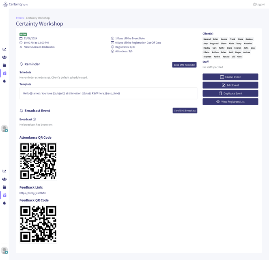Select the Kathy client tag
Viewport: 269px width, 260px height.
point(222,48)
